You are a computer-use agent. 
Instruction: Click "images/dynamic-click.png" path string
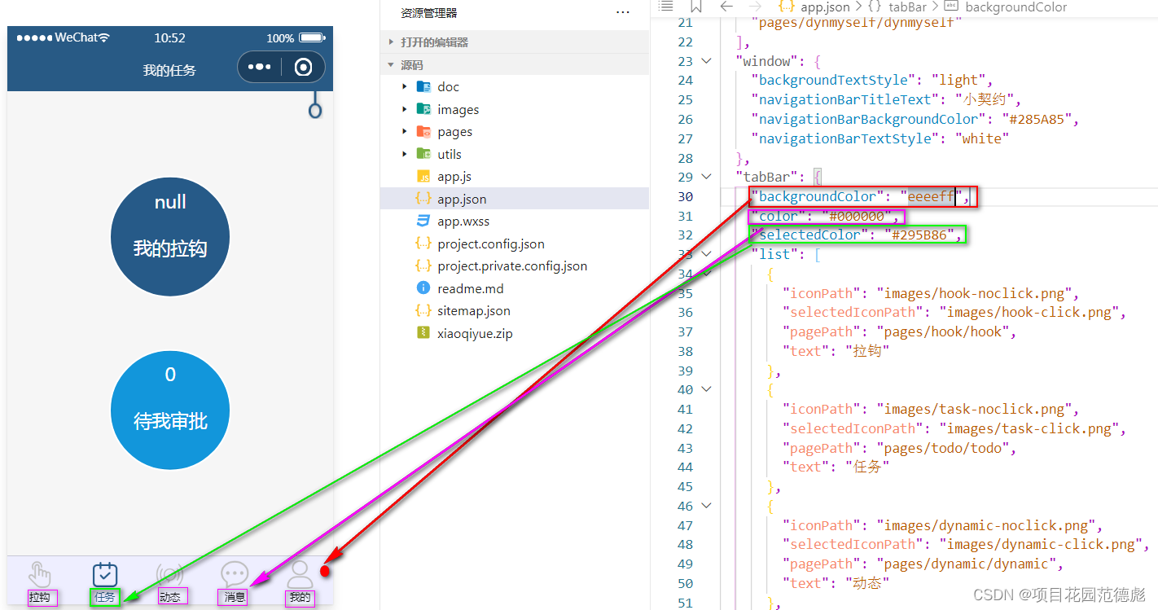click(x=1040, y=544)
